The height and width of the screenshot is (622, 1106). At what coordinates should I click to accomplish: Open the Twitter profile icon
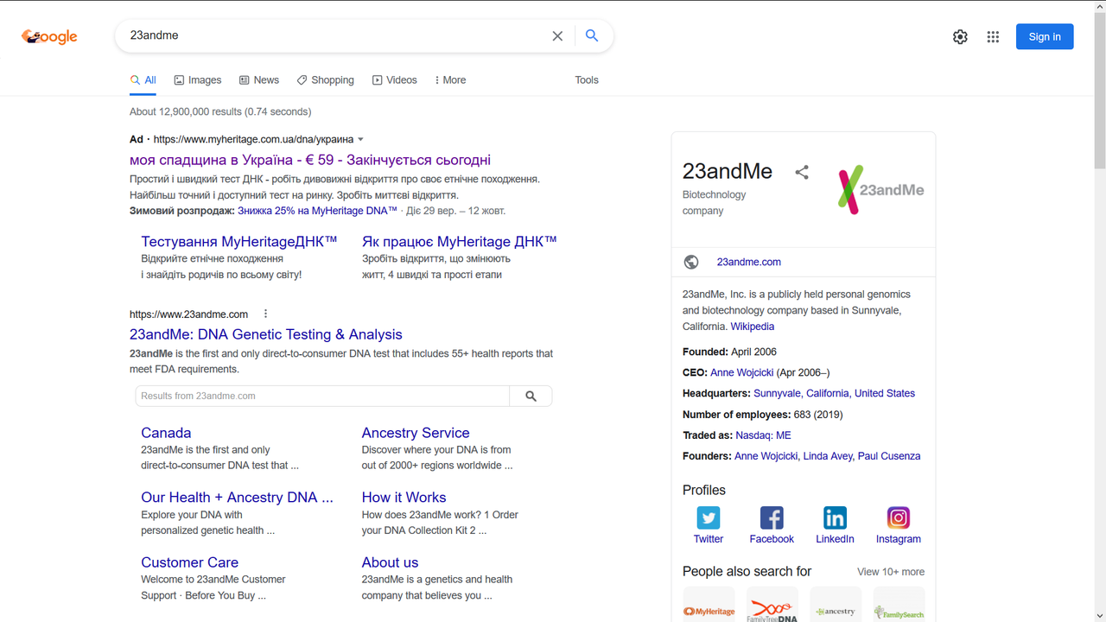[709, 517]
